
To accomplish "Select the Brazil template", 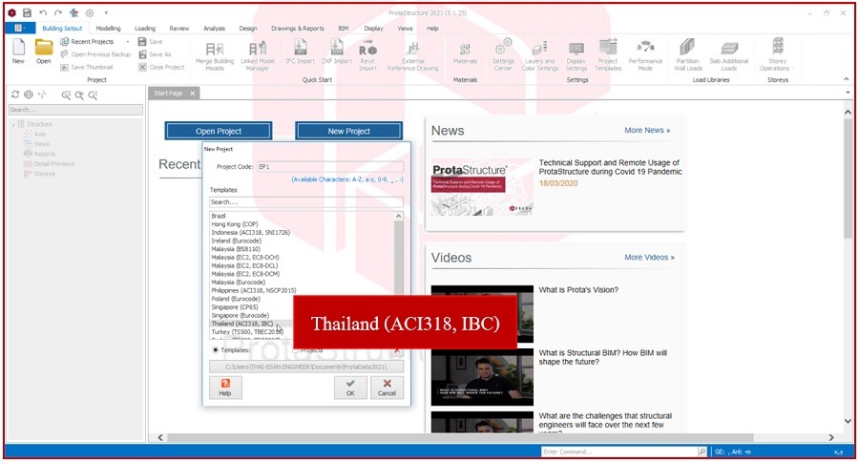I will (218, 216).
